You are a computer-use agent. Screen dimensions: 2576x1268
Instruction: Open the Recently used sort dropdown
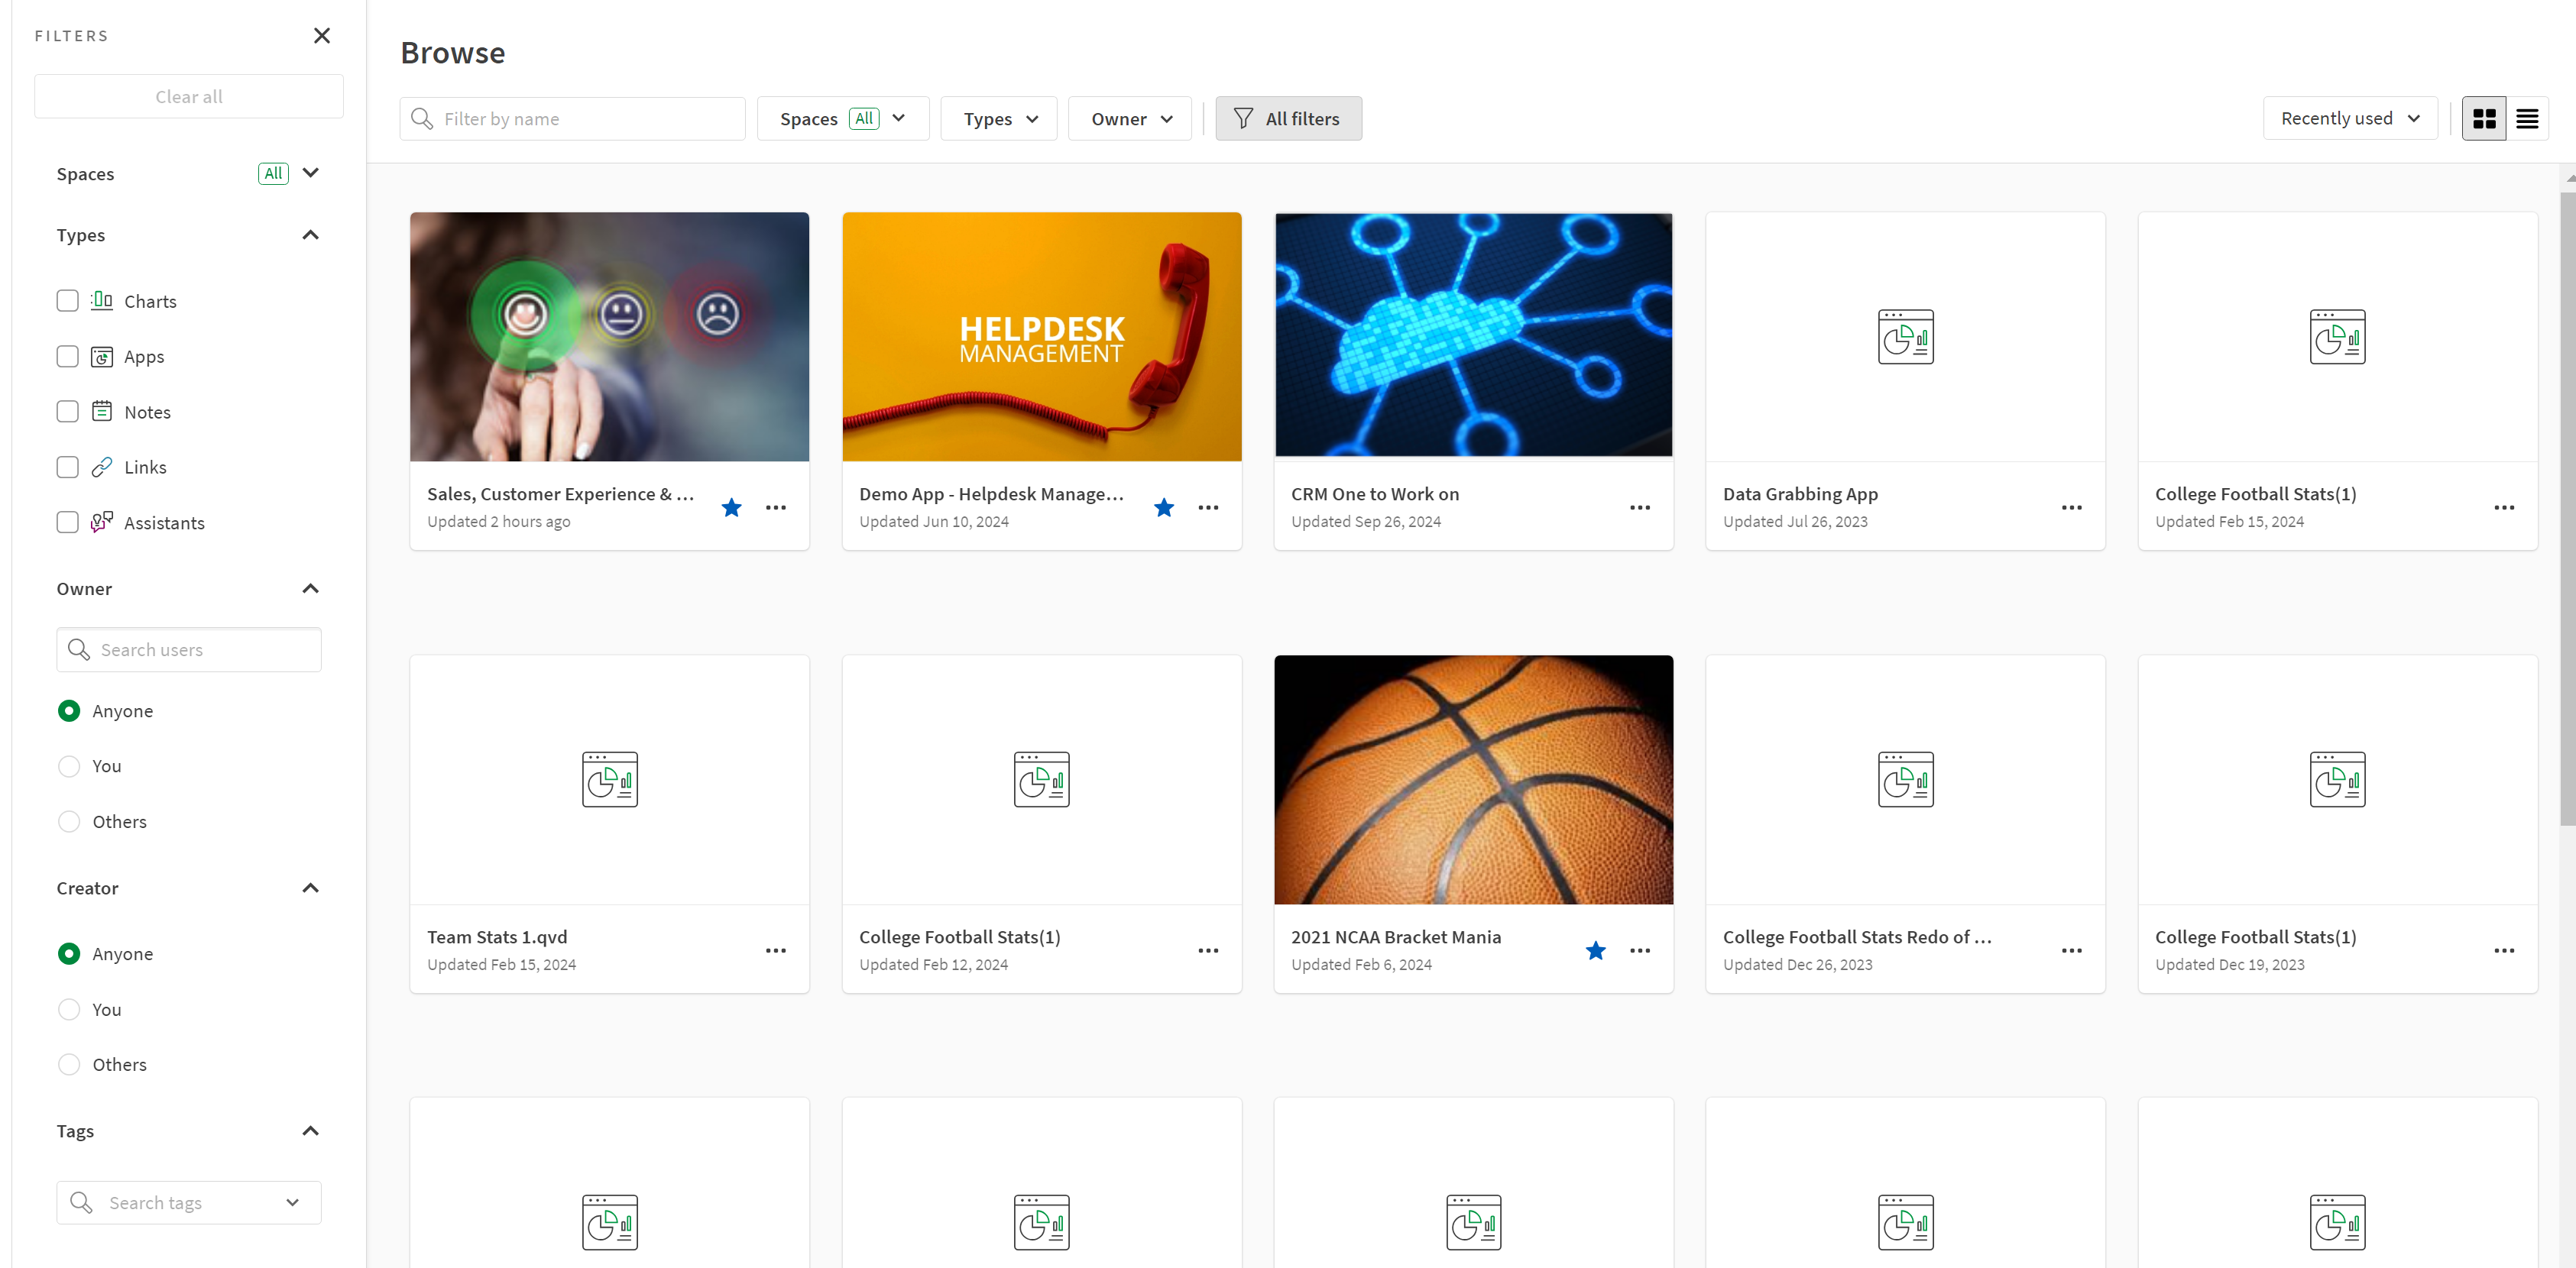pyautogui.click(x=2349, y=118)
